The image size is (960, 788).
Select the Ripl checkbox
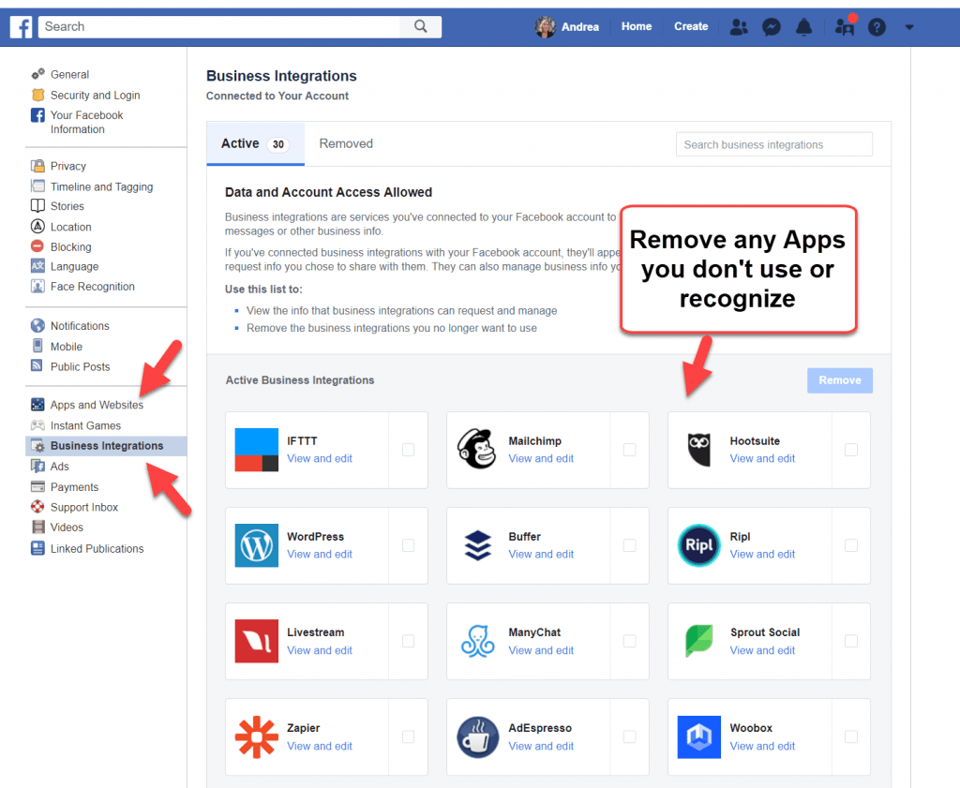click(x=851, y=545)
